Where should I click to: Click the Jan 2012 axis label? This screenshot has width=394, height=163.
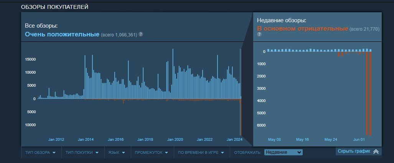click(56, 140)
